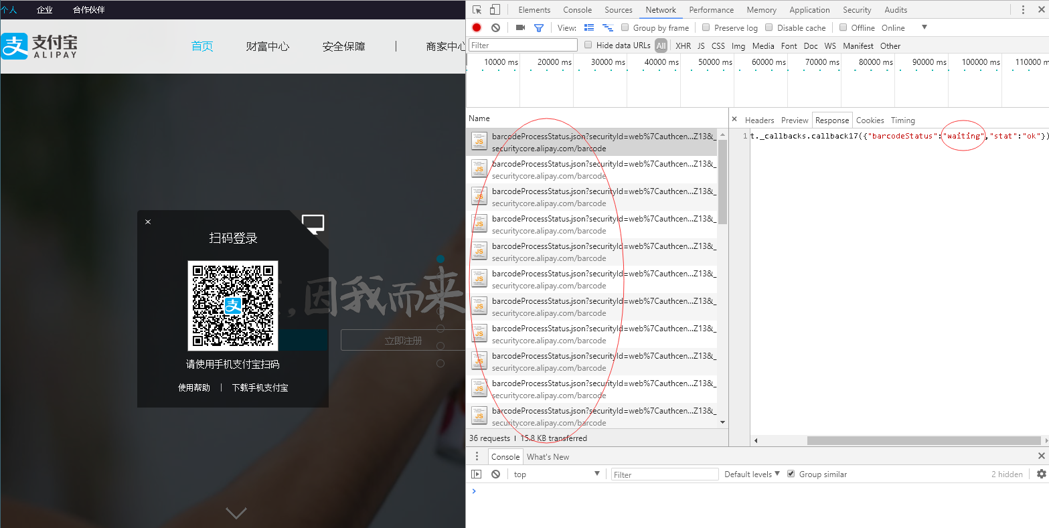The width and height of the screenshot is (1049, 528).
Task: Filter requests by JS type
Action: click(x=701, y=46)
